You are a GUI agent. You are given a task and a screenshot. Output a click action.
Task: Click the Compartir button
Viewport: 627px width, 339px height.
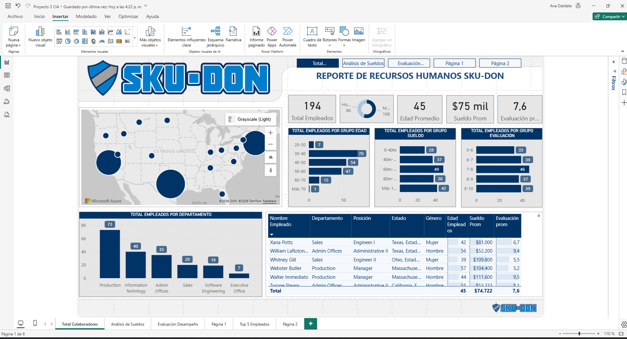point(609,16)
